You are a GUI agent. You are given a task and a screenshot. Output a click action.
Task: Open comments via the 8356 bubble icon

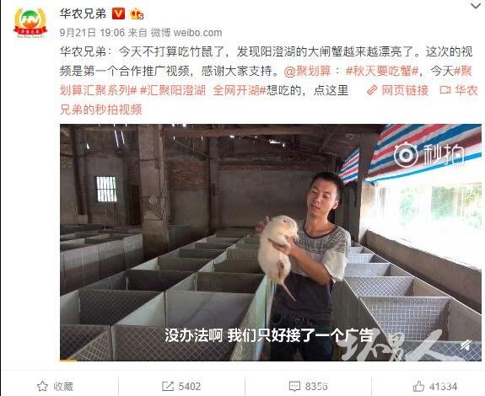click(308, 386)
